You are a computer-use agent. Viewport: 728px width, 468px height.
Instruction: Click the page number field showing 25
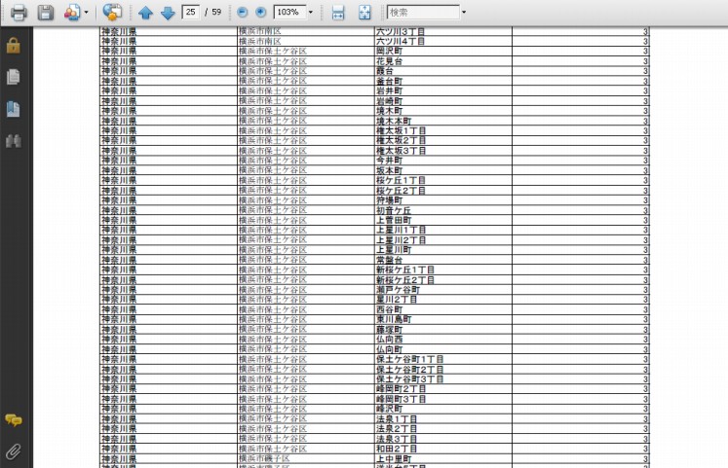pyautogui.click(x=190, y=13)
